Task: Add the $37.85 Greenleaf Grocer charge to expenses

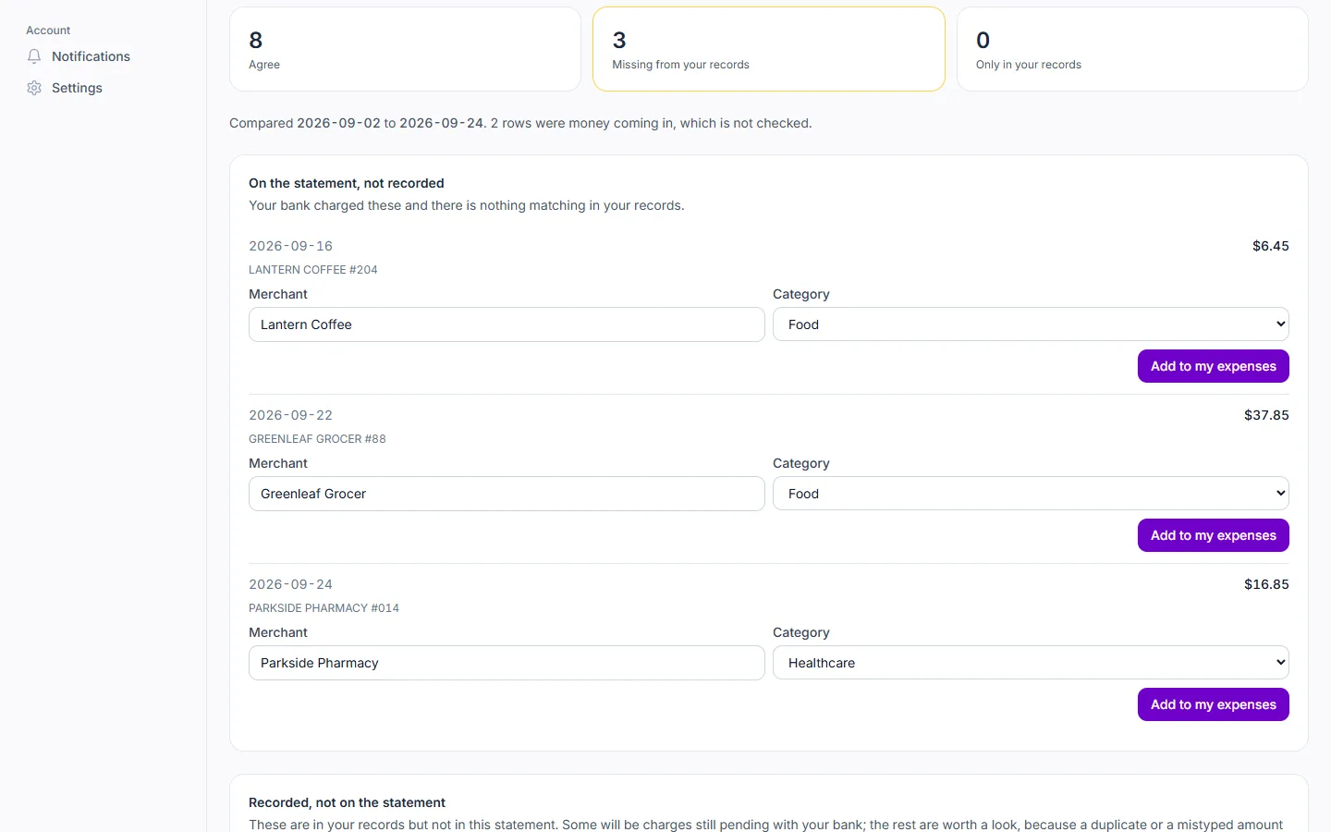Action: [1213, 535]
